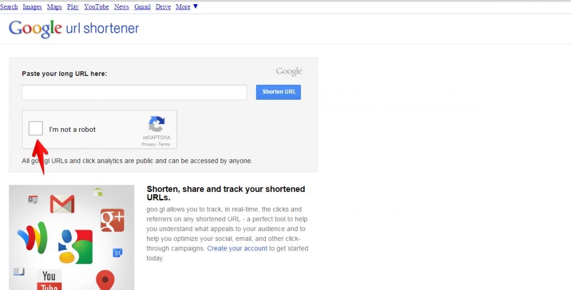Click the Google Calendar 31 icon
This screenshot has height=290, width=571.
(117, 253)
